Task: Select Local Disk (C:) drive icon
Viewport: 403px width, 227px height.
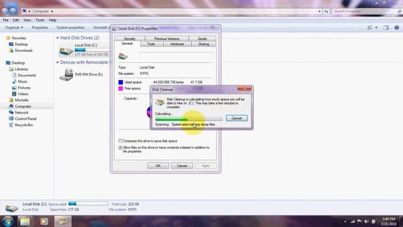Action: pos(66,50)
